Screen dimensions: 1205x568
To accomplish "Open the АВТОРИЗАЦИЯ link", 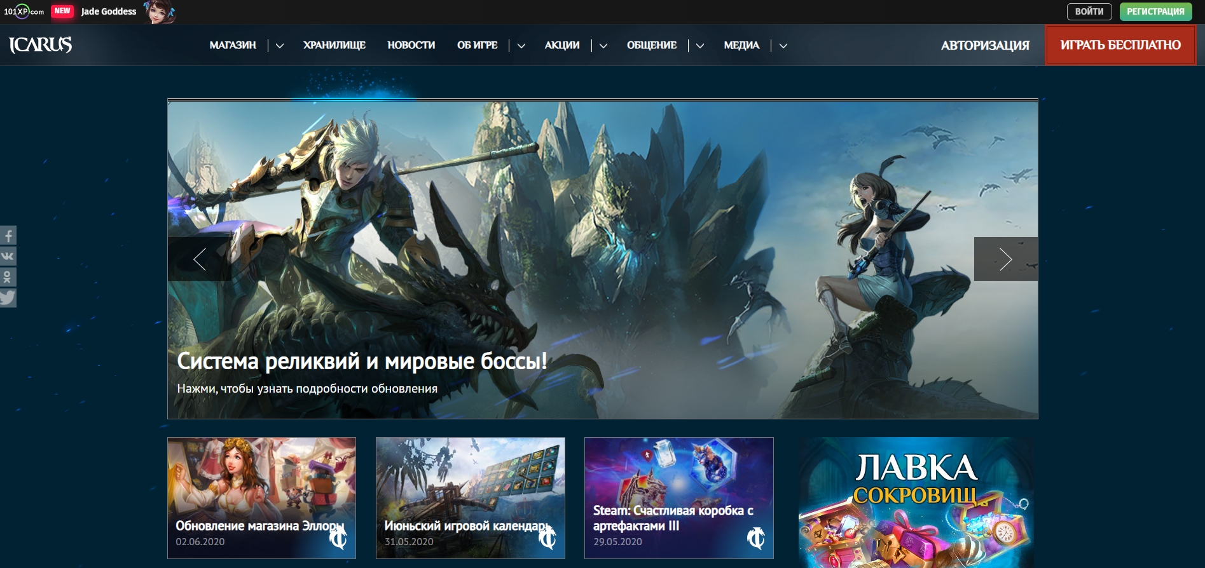I will pyautogui.click(x=985, y=45).
